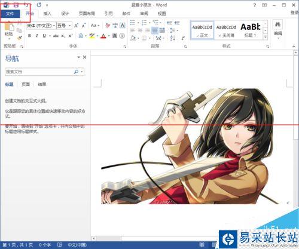
Task: Click the Redo/Repeat icon
Action: 39,5
